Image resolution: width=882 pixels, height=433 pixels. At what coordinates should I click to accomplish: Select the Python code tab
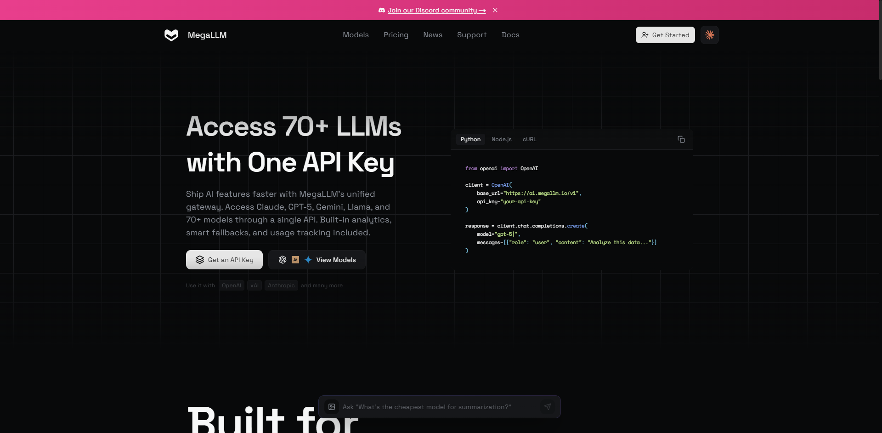470,139
